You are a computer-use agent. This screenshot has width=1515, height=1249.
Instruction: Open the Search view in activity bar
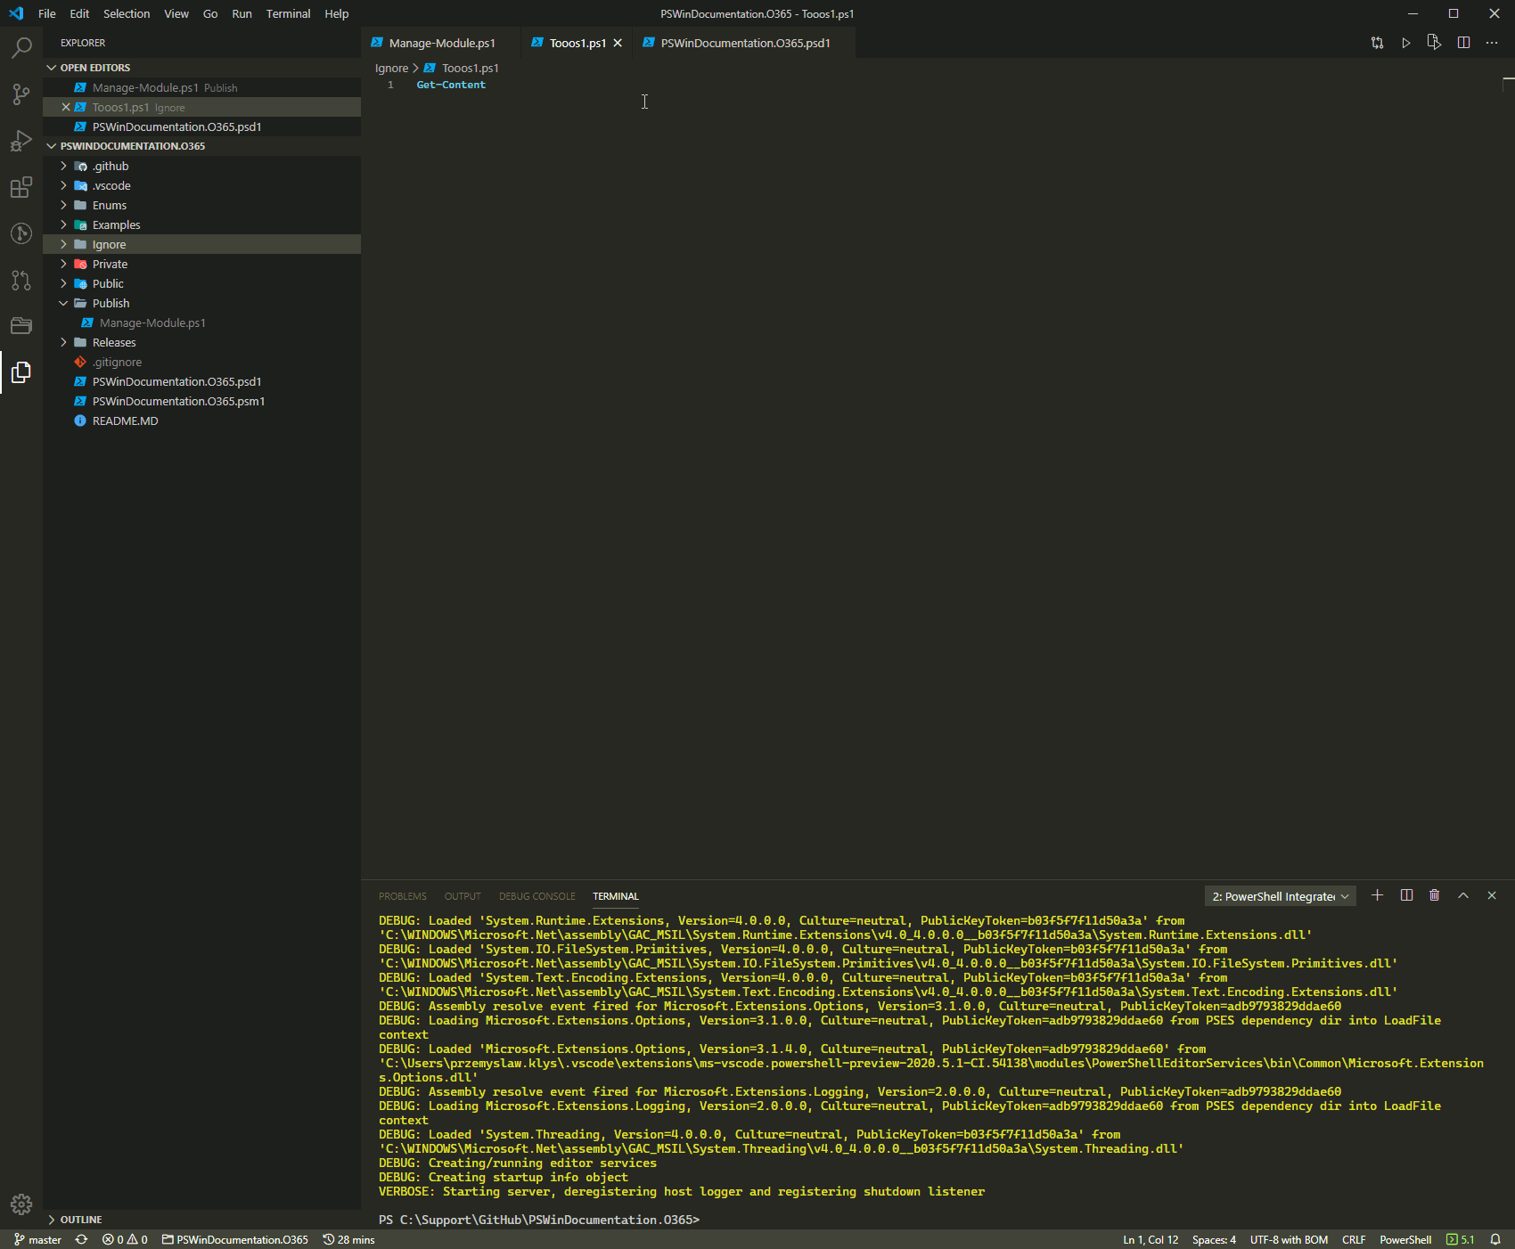point(21,47)
